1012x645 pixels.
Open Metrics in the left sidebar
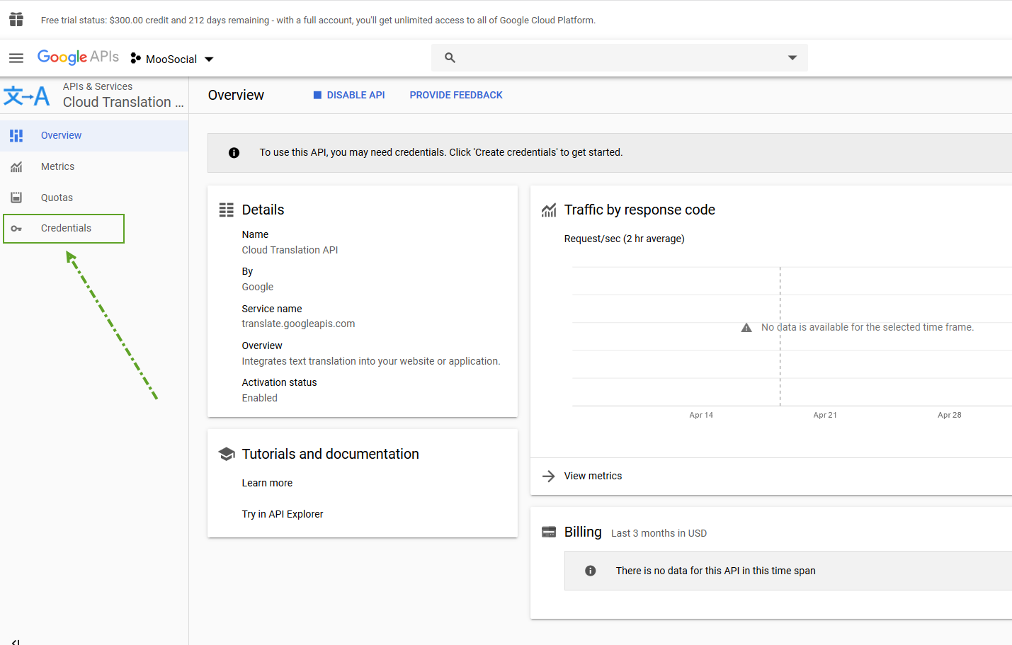tap(94, 166)
